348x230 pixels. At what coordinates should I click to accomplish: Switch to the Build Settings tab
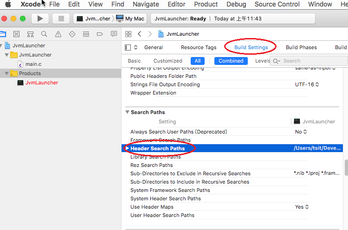(x=251, y=47)
